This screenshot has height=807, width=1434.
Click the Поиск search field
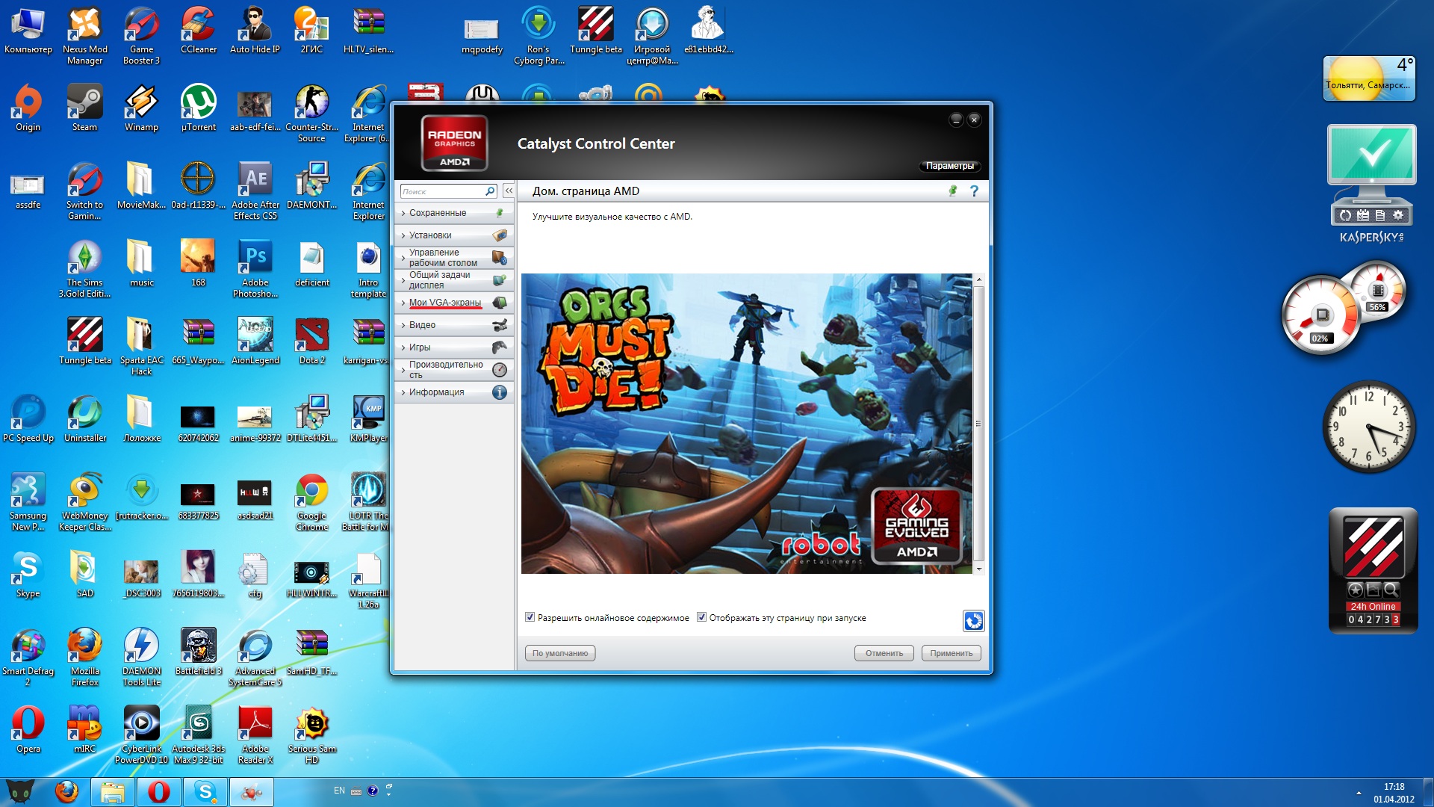441,192
